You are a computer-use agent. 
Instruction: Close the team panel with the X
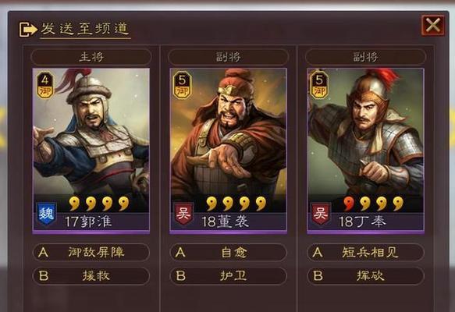(432, 26)
